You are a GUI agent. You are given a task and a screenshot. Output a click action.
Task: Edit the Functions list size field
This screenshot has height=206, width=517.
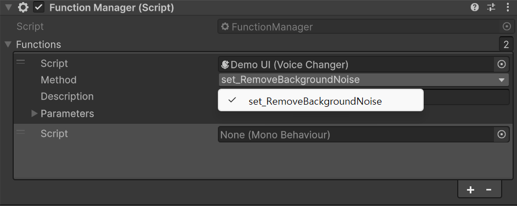(506, 44)
